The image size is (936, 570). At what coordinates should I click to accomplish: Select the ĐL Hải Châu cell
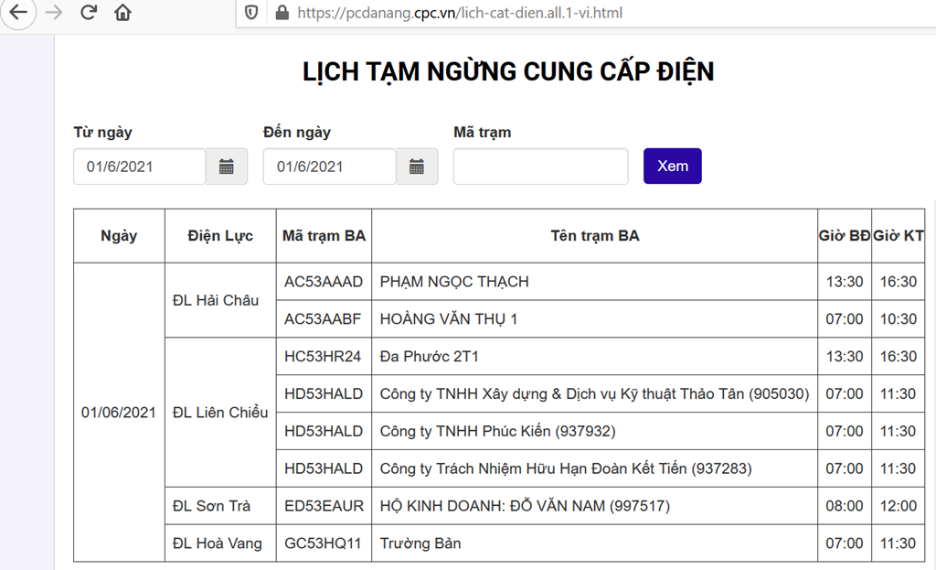[x=220, y=300]
